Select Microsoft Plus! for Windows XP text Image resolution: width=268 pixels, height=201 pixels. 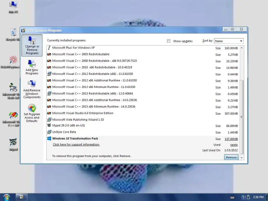[x=74, y=48]
